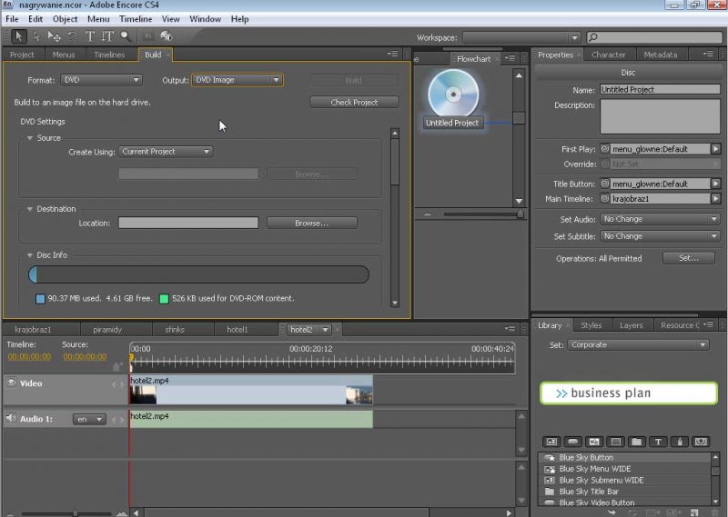Select the Vertical Text tool
This screenshot has height=517, width=728.
107,36
